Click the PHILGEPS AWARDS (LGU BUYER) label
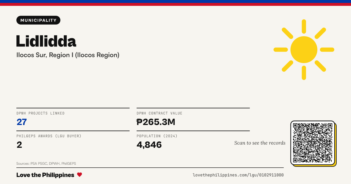351x184 pixels. pos(49,136)
